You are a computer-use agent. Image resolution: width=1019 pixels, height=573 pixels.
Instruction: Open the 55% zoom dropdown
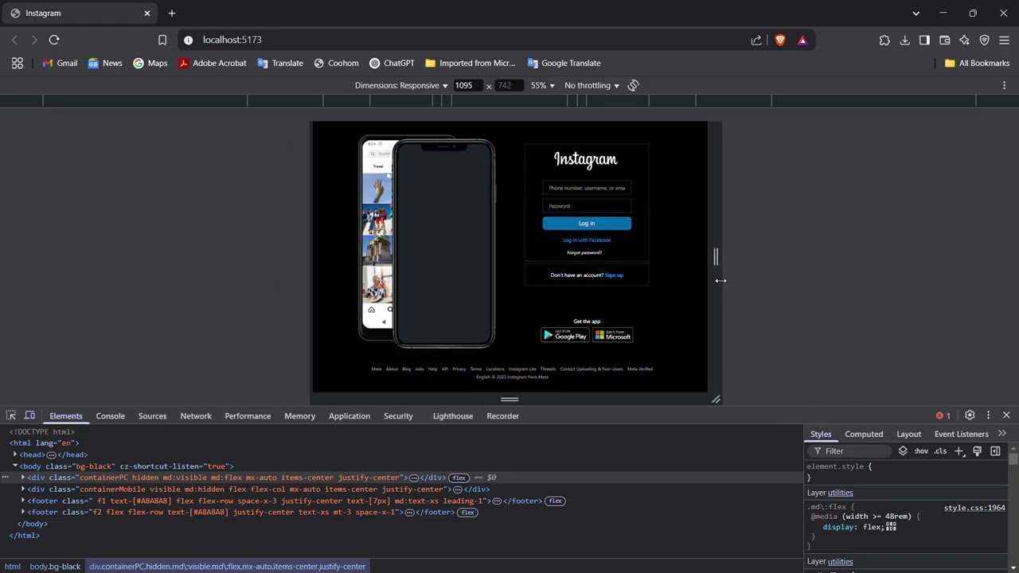[542, 85]
